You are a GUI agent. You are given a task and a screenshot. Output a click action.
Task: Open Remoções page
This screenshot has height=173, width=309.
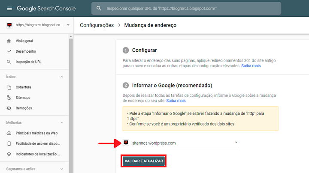[x=24, y=108]
